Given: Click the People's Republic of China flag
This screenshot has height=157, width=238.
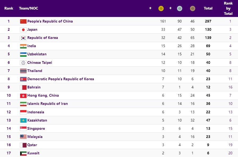Looking at the screenshot, I should (23, 21).
